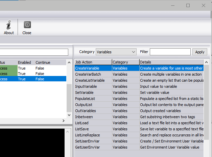
Task: Minimize the application window
Action: (x=173, y=5)
